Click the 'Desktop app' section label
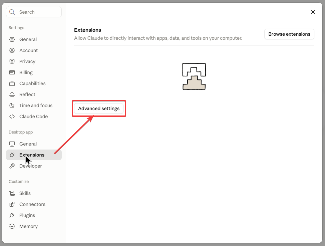This screenshot has width=325, height=246. pos(21,132)
